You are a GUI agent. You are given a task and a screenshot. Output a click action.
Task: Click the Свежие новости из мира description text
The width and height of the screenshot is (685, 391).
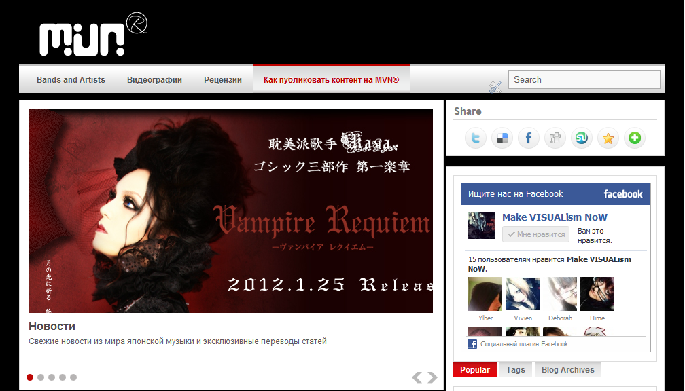177,341
